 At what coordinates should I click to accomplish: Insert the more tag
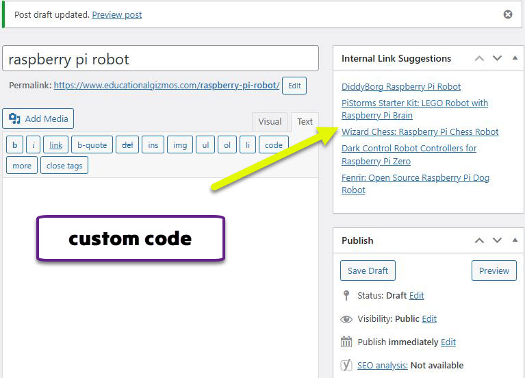pos(22,166)
